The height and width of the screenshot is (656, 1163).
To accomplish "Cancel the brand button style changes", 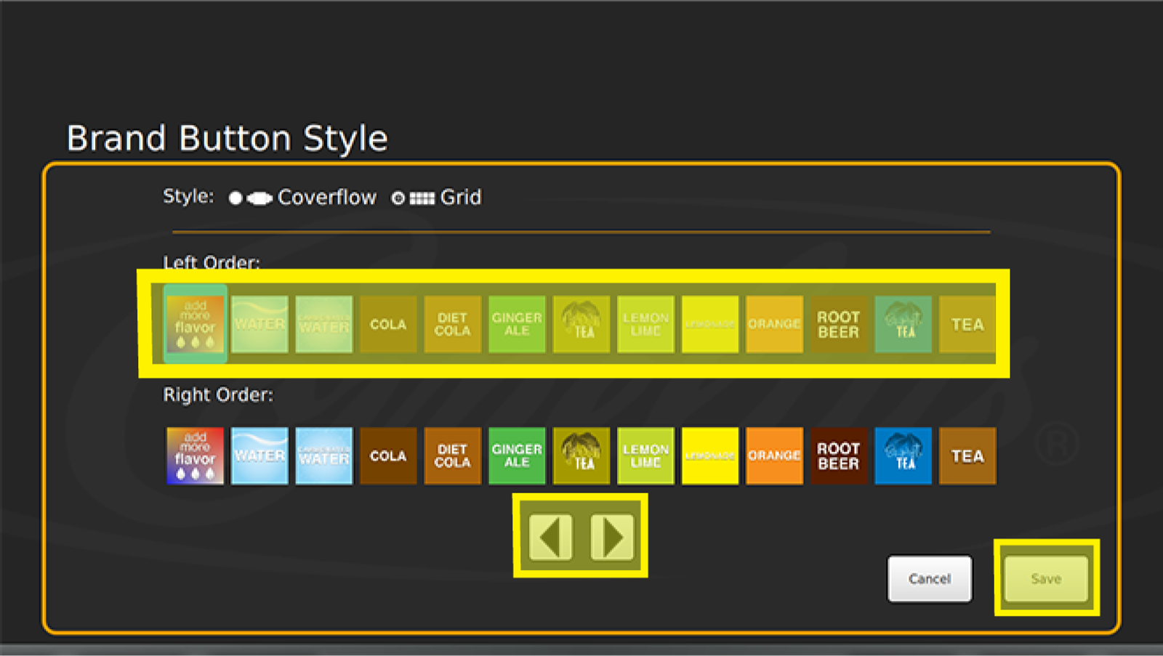I will 929,579.
